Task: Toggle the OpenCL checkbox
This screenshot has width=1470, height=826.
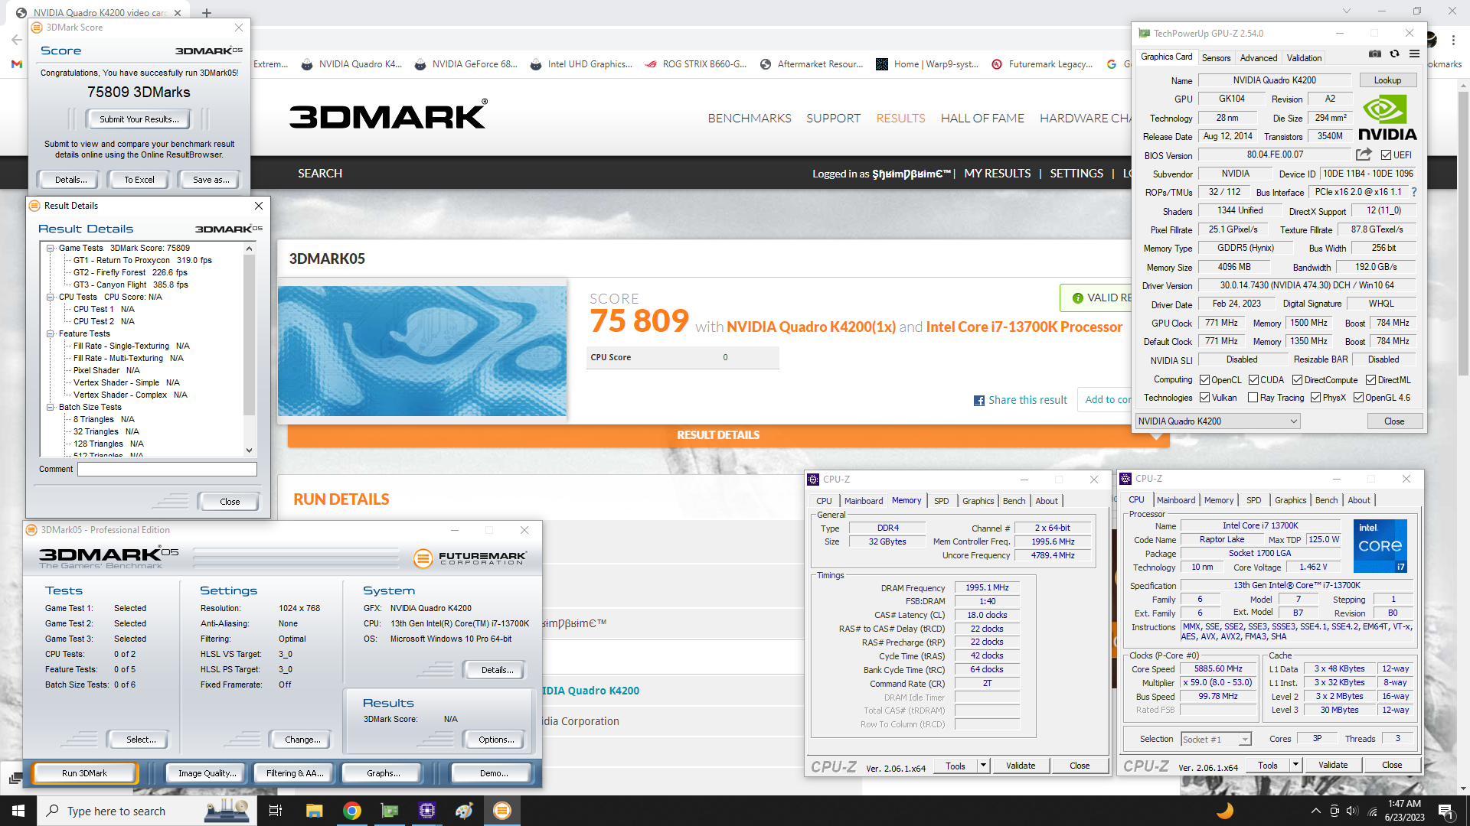Action: point(1204,380)
